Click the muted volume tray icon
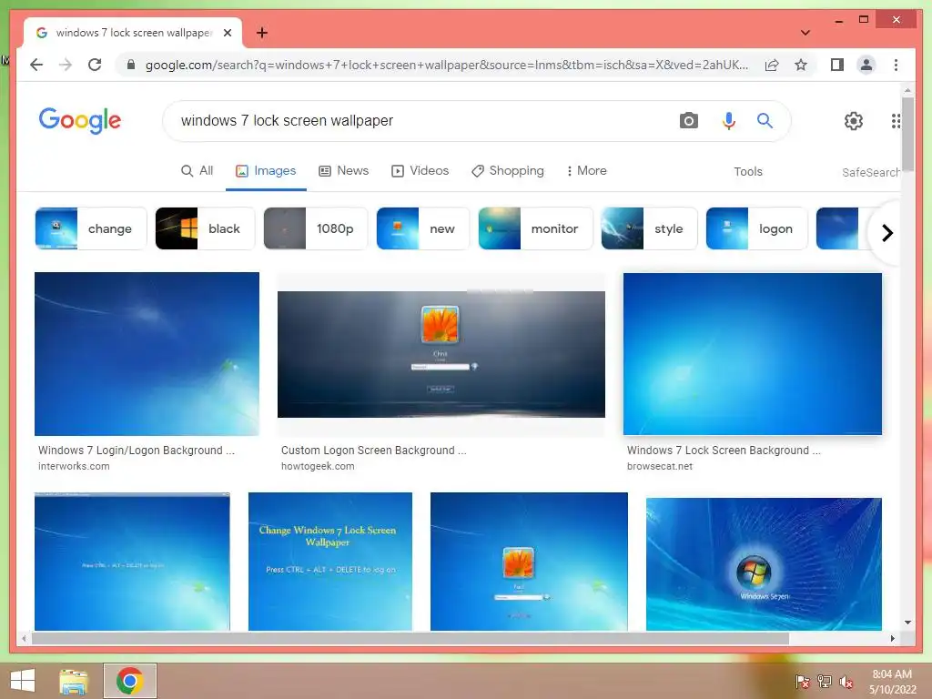Viewport: 932px width, 699px height. [846, 682]
